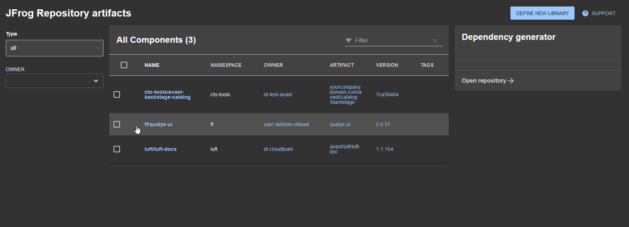Check the luft/luft-docs row checkbox
Viewport: 629px width, 227px height.
coord(117,149)
